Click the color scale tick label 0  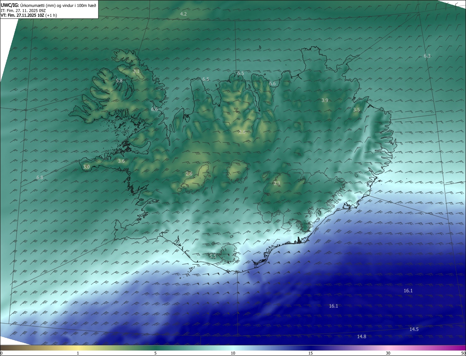point(1,353)
